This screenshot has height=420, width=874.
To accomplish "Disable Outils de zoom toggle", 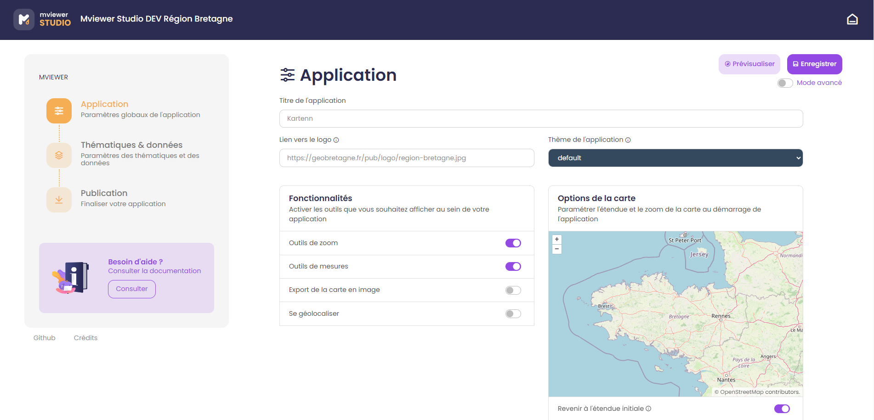I will [513, 243].
